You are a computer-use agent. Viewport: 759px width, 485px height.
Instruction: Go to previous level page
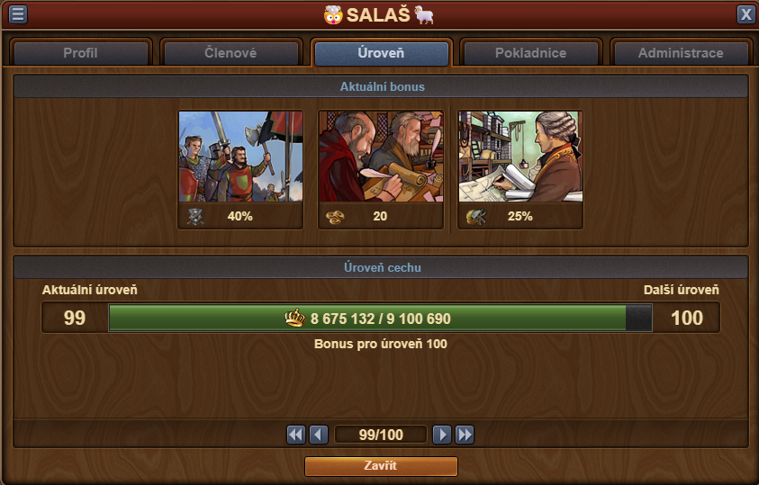pos(319,435)
